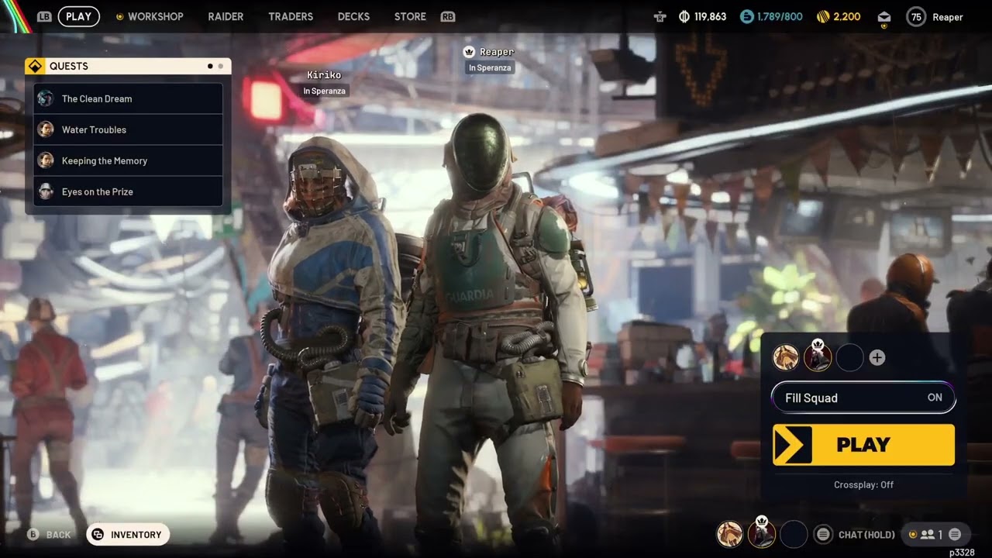Open the Workshop tab
This screenshot has height=558, width=992.
156,16
